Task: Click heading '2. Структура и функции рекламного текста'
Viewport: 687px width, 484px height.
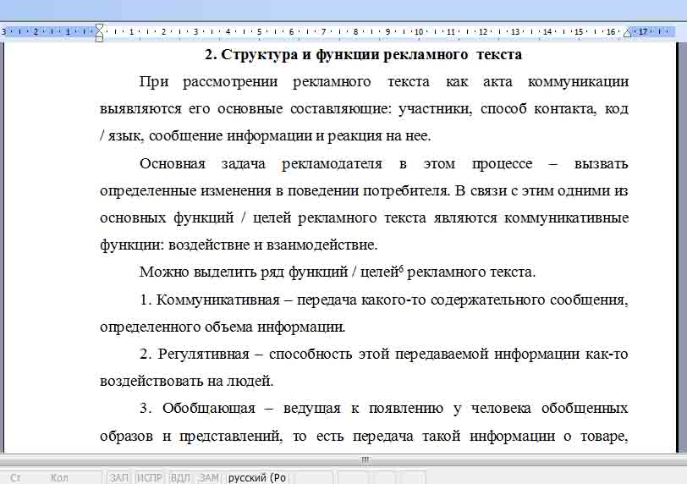Action: [363, 55]
